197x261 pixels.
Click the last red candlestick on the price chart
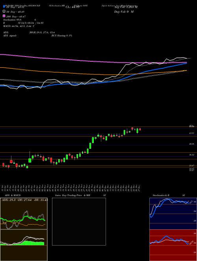coord(140,129)
